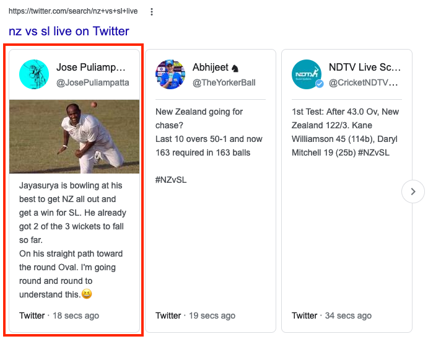Click the 'Twitter · 19 secs ago' timestamp
The image size is (428, 344).
pyautogui.click(x=195, y=315)
